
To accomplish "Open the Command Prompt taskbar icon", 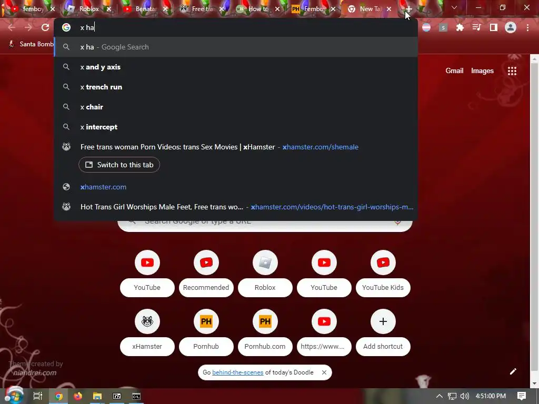I will click(136, 396).
